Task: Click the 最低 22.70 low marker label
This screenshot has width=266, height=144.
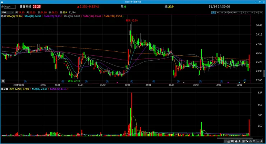Action: click(x=74, y=81)
